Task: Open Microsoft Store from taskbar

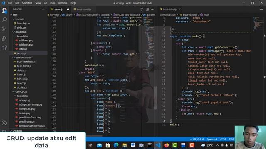Action: (108, 145)
